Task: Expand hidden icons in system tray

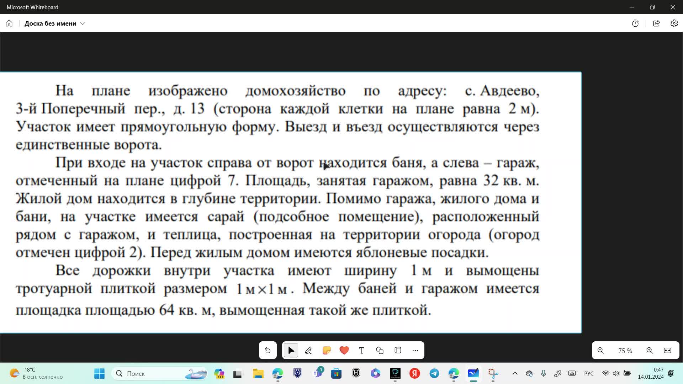Action: pos(515,373)
